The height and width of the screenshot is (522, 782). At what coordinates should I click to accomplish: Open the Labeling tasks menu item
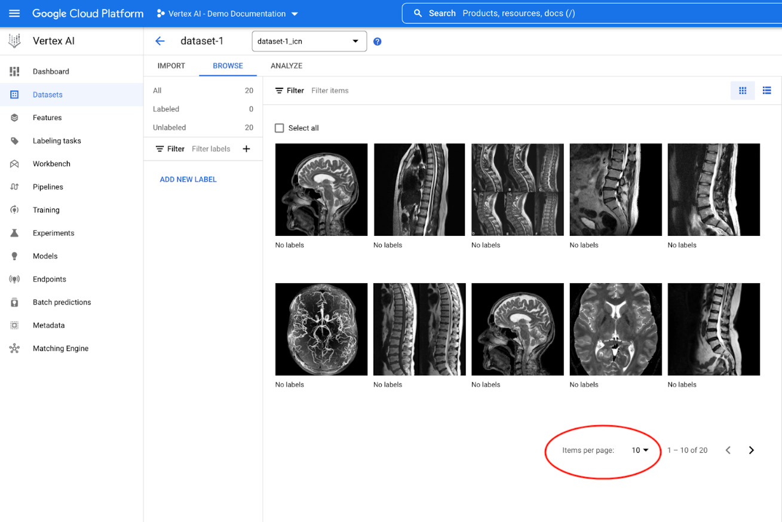pos(57,141)
